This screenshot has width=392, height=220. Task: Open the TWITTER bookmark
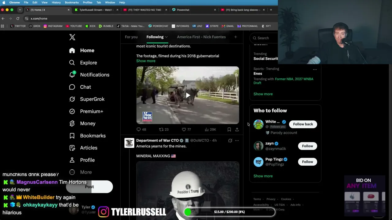pos(18,26)
